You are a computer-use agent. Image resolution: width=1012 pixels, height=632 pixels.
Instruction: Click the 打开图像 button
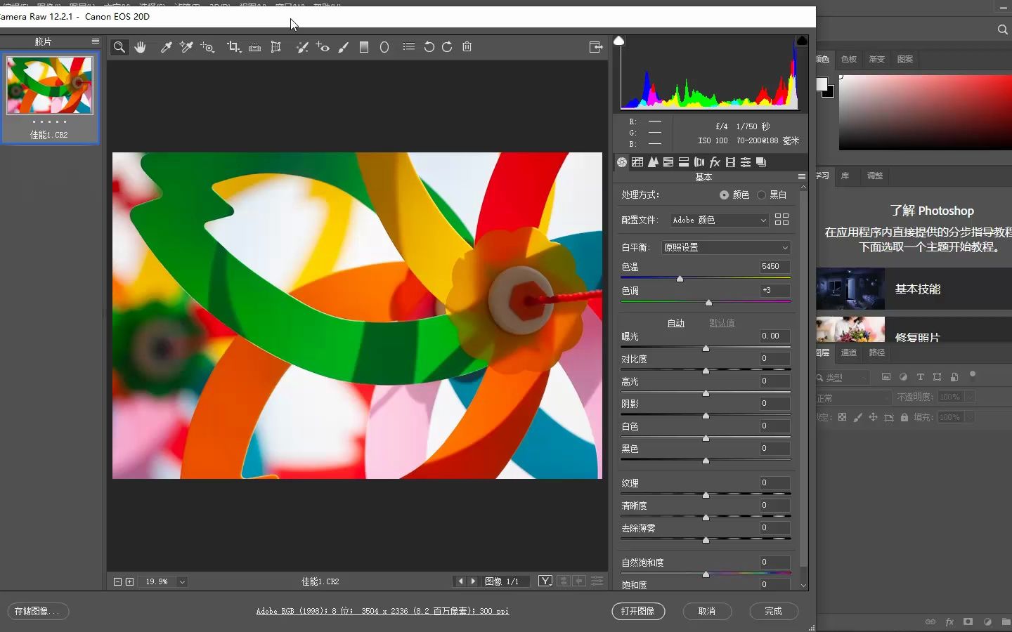click(638, 612)
